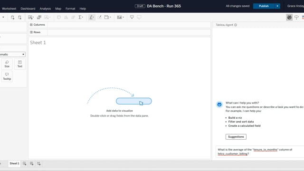Open the Publish dropdown arrow

277,6
